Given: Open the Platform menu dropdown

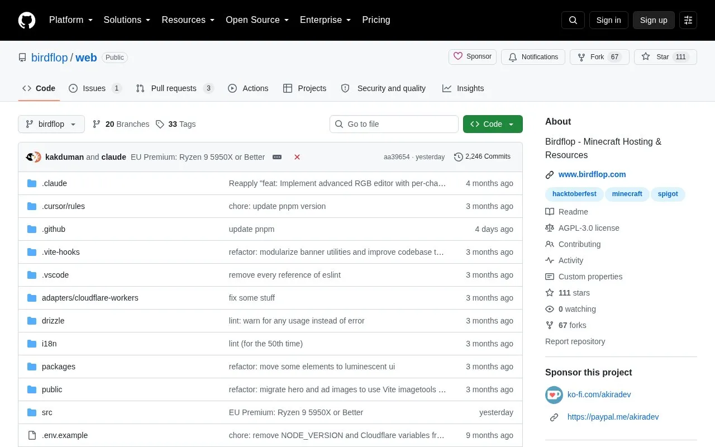Looking at the screenshot, I should (x=71, y=20).
